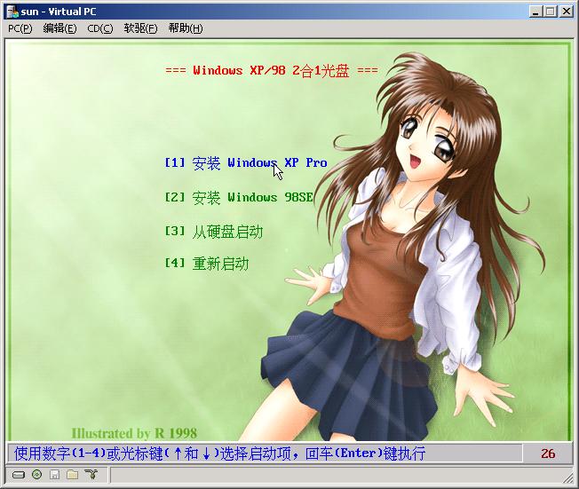Select option [3] 从硬盘启动

pos(214,232)
